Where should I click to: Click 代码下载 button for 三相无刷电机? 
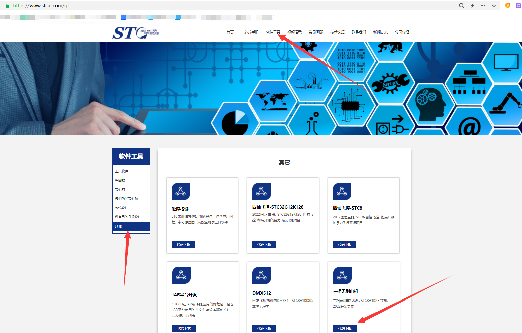click(x=345, y=329)
